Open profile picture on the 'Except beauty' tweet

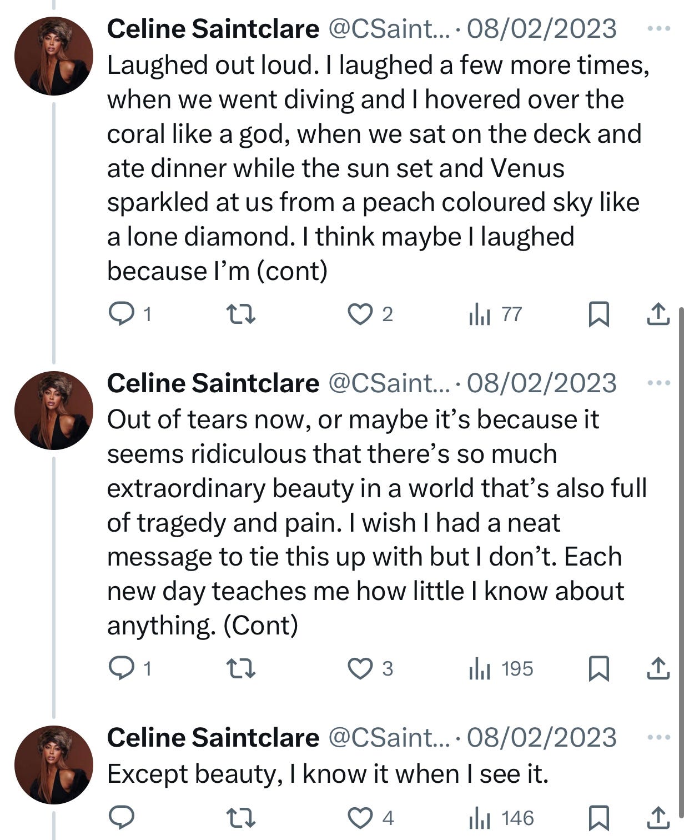click(x=54, y=764)
